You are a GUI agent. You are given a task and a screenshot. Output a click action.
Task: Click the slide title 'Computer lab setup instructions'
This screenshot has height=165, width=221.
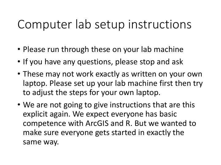[x=104, y=24]
